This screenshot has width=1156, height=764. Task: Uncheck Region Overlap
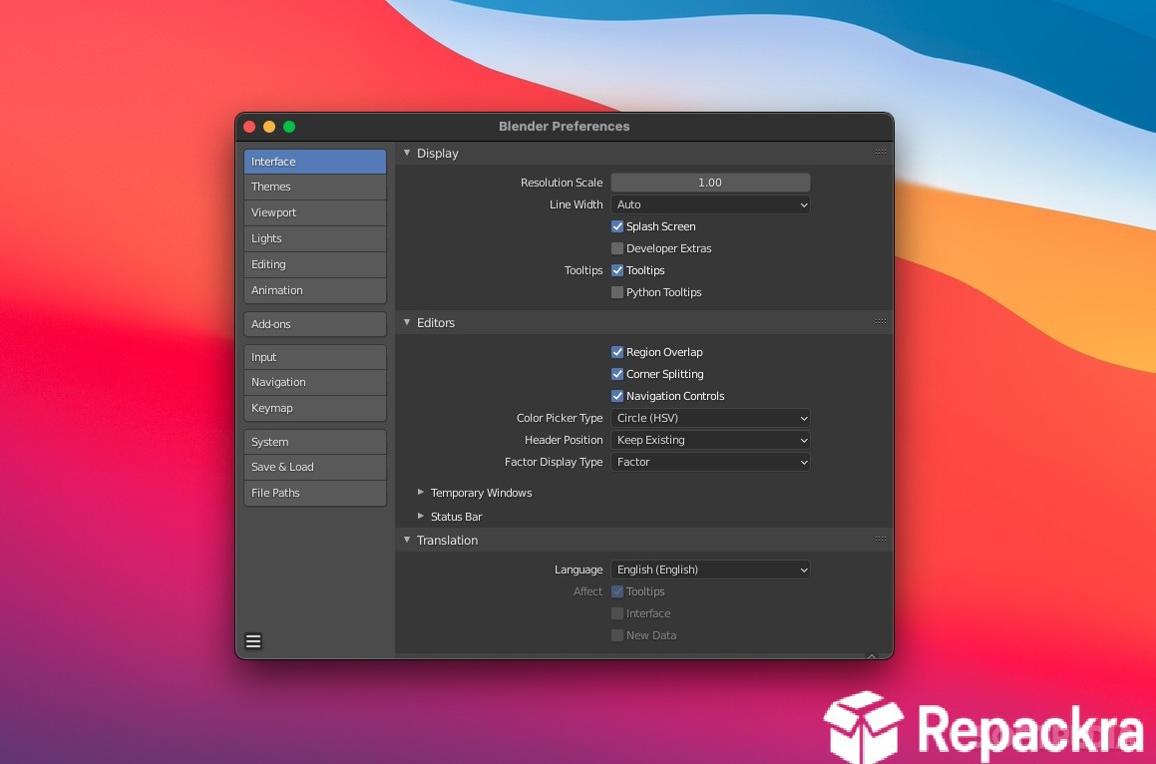(617, 352)
